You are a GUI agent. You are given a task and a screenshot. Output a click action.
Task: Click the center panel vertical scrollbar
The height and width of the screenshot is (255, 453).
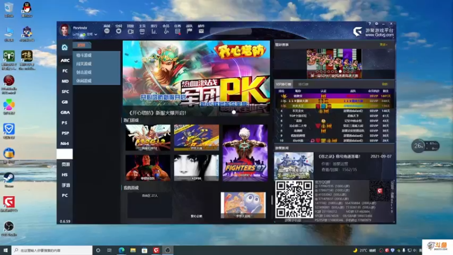(x=272, y=200)
